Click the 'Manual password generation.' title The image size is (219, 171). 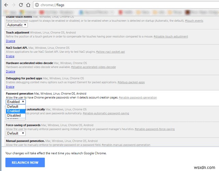(25, 141)
